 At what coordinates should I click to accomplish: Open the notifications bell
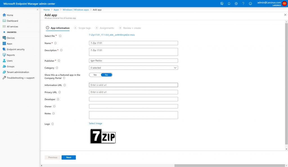tap(229, 3)
